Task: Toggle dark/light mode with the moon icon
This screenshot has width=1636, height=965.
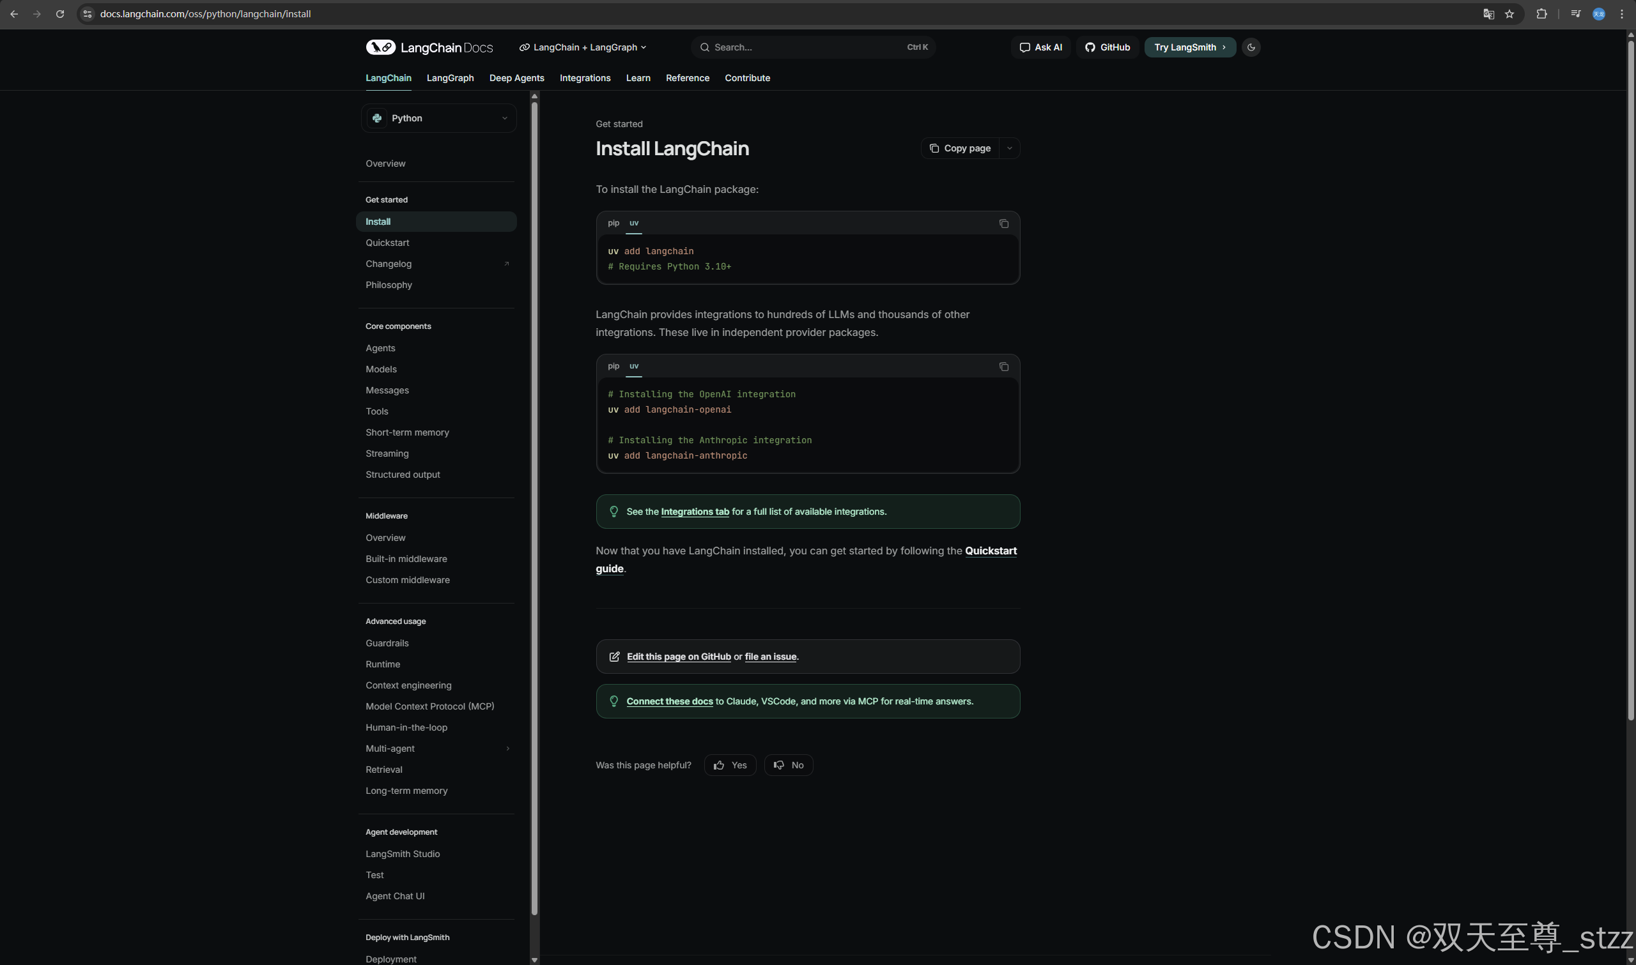Action: [x=1250, y=47]
